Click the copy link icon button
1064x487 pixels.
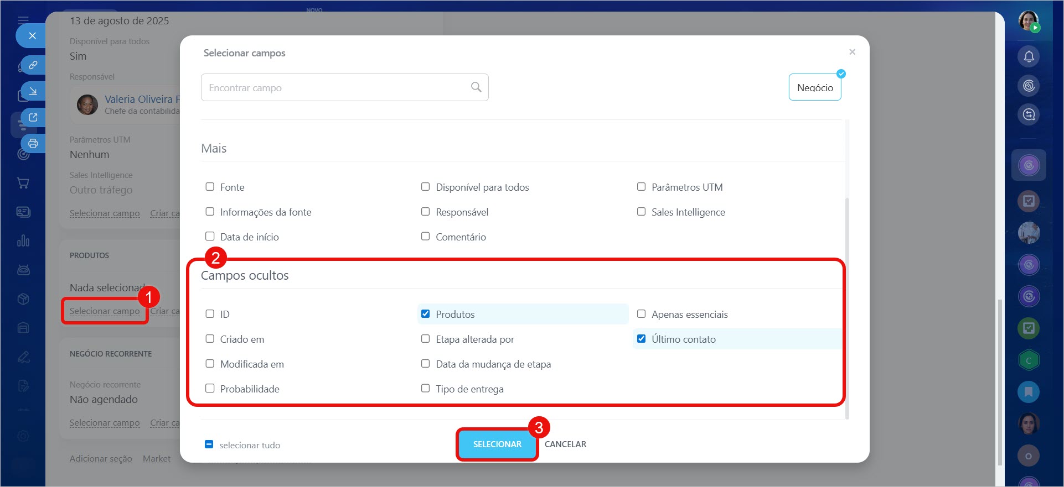33,65
